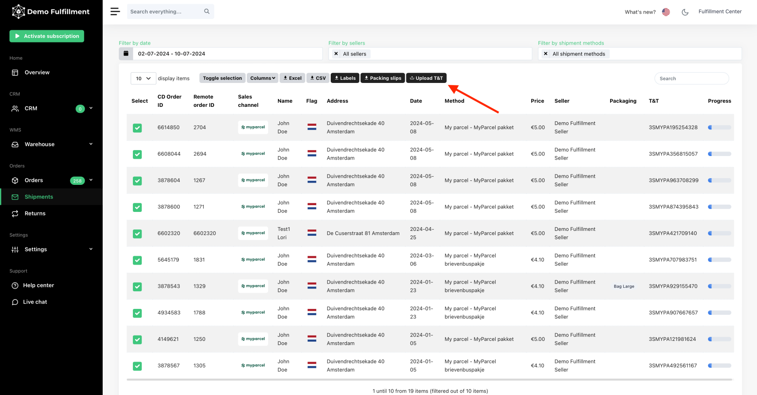Screen dimensions: 757x395
Task: Expand the Orders sidebar section
Action: tap(51, 180)
